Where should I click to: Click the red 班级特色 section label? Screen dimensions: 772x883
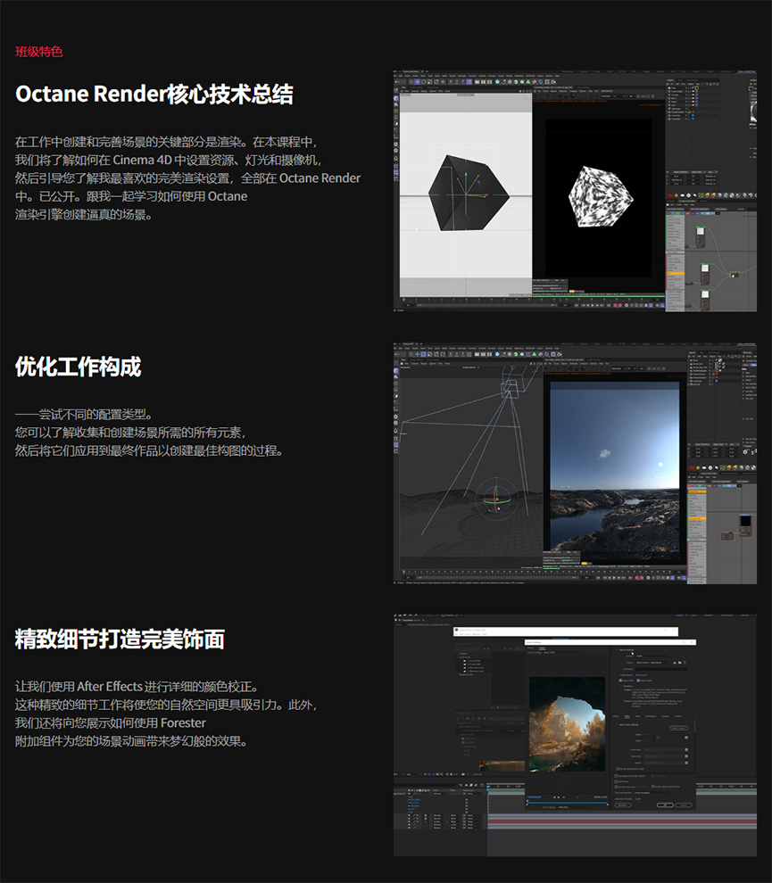(x=39, y=52)
